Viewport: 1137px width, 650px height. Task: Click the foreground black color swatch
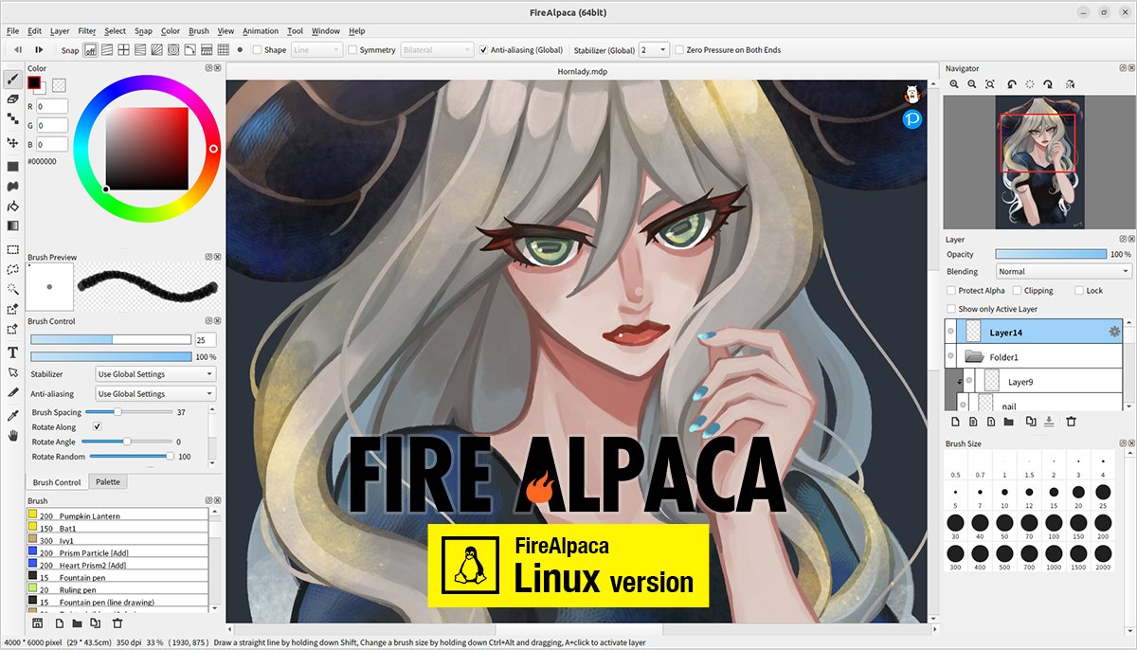[x=34, y=82]
